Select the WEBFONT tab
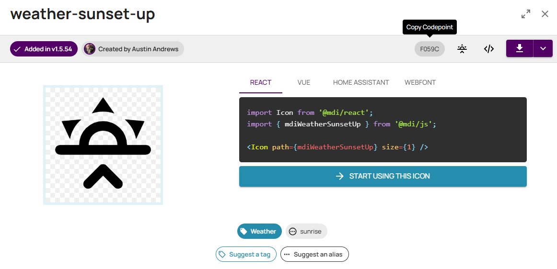 click(x=420, y=83)
